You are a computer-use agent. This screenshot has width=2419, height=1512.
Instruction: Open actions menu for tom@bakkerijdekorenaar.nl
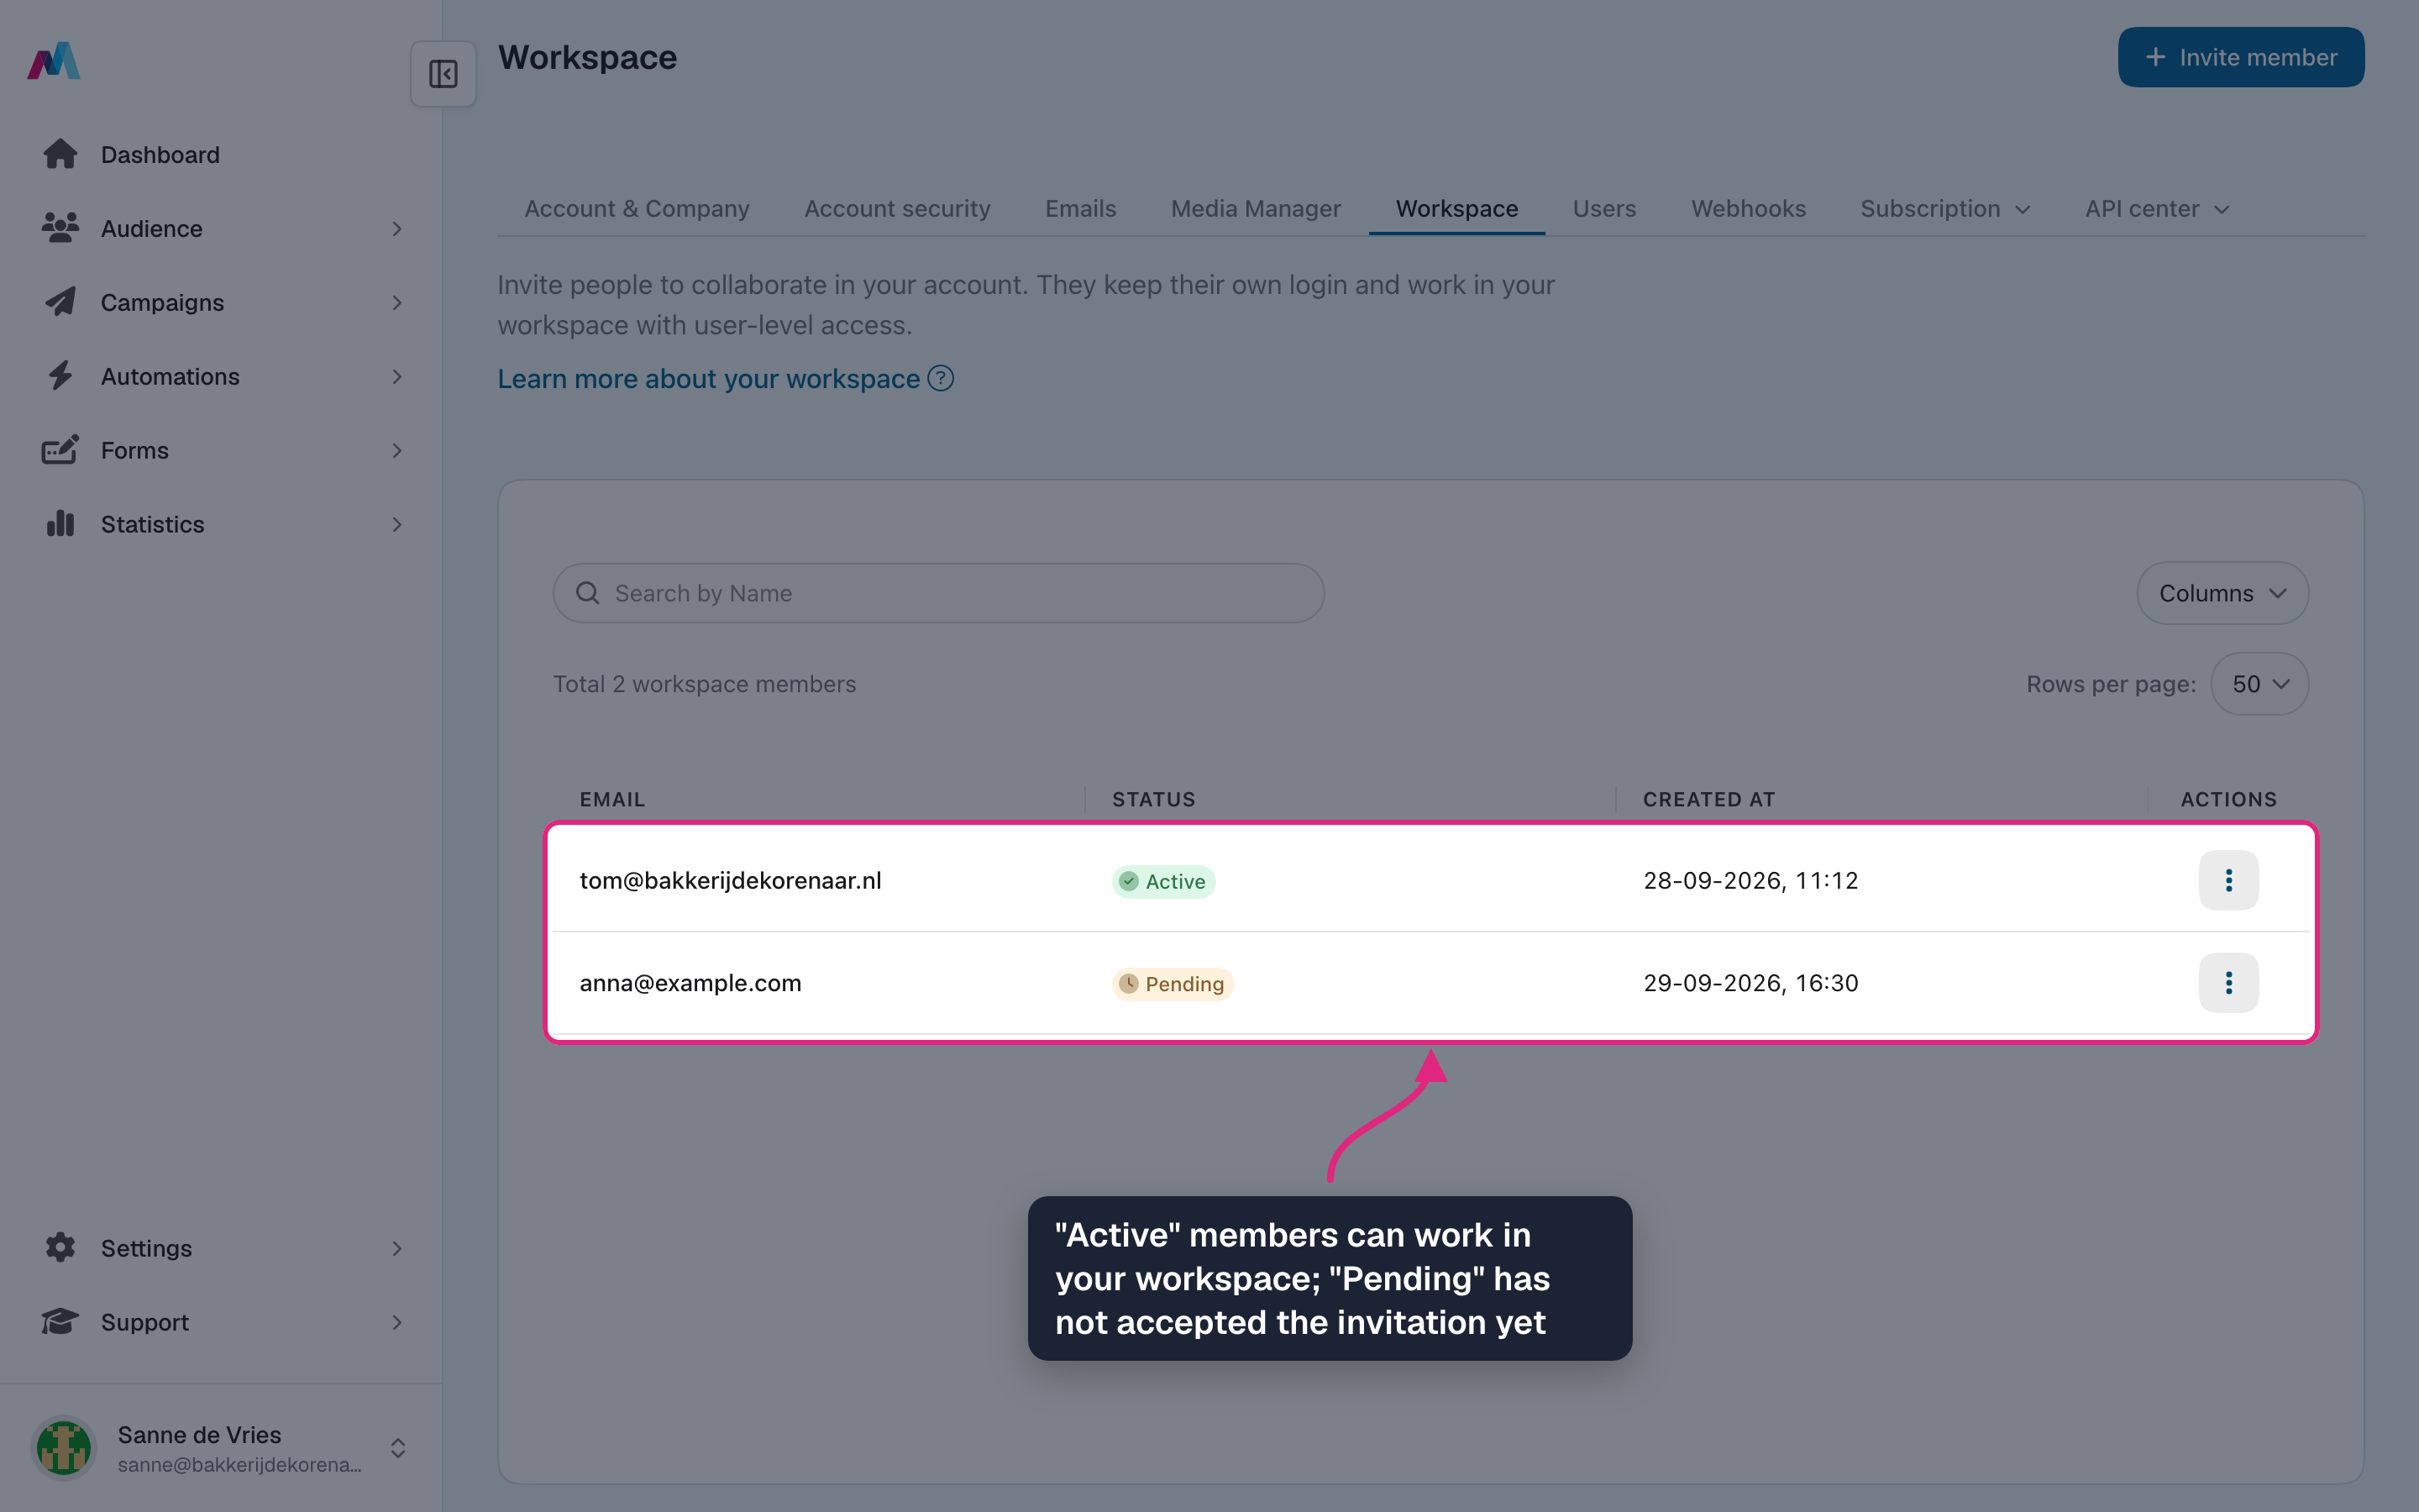click(x=2228, y=880)
